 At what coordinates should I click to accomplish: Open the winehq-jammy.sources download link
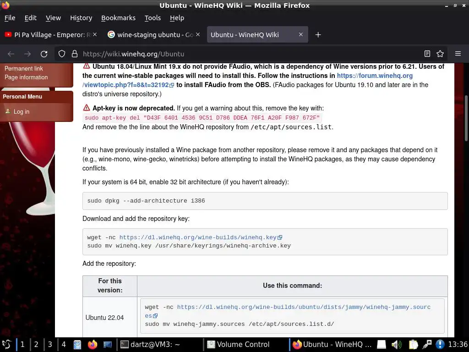click(x=304, y=307)
